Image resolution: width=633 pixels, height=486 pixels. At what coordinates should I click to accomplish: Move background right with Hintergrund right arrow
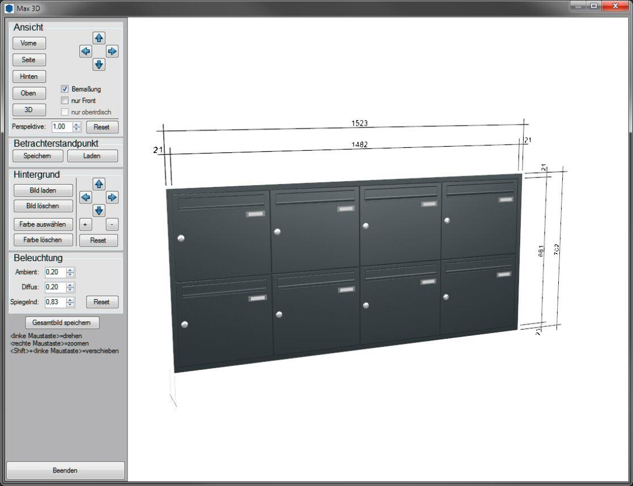[x=112, y=197]
